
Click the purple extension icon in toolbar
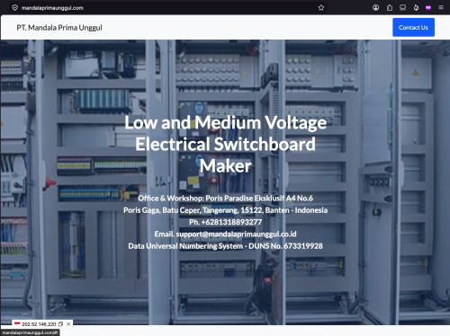tap(428, 8)
